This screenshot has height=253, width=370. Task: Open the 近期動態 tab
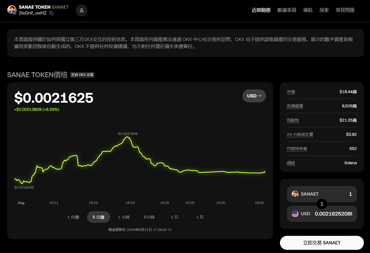point(261,10)
